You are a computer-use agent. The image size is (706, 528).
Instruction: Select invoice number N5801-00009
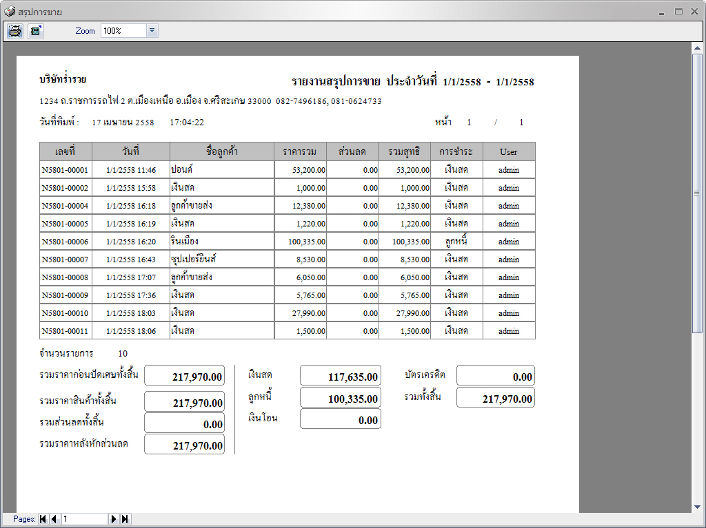(x=65, y=295)
